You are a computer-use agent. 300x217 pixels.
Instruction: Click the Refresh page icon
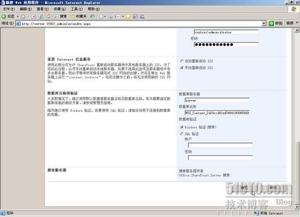click(x=41, y=17)
